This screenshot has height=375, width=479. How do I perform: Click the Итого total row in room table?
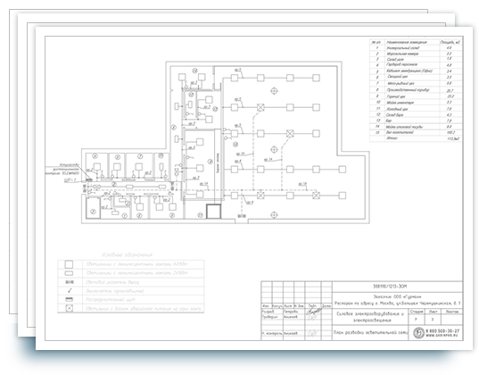tap(416, 138)
